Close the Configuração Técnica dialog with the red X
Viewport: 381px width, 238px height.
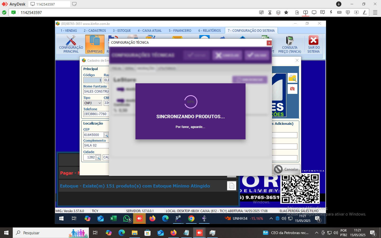(x=269, y=43)
